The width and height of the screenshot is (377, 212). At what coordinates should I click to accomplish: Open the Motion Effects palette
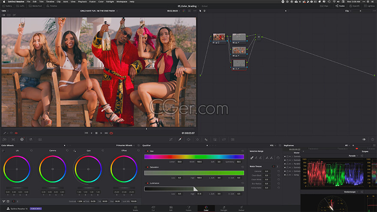40,140
